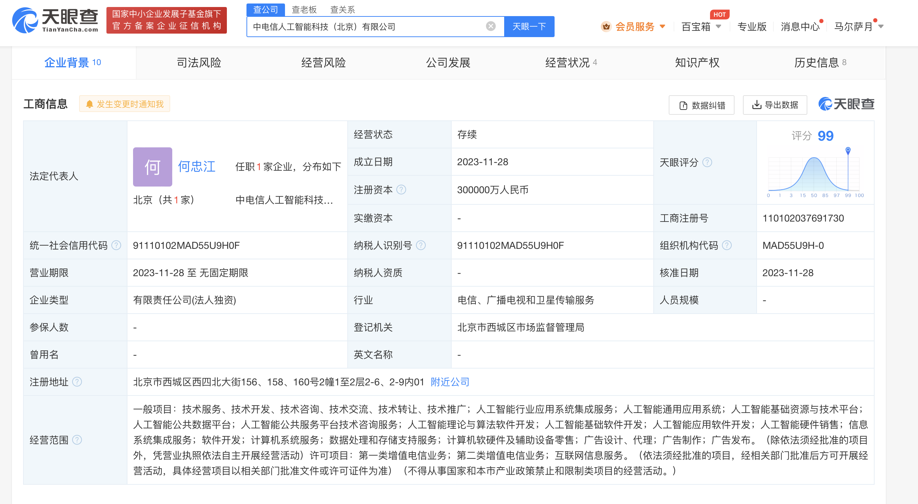This screenshot has height=504, width=918.
Task: Open the 附近公司 link
Action: (450, 382)
